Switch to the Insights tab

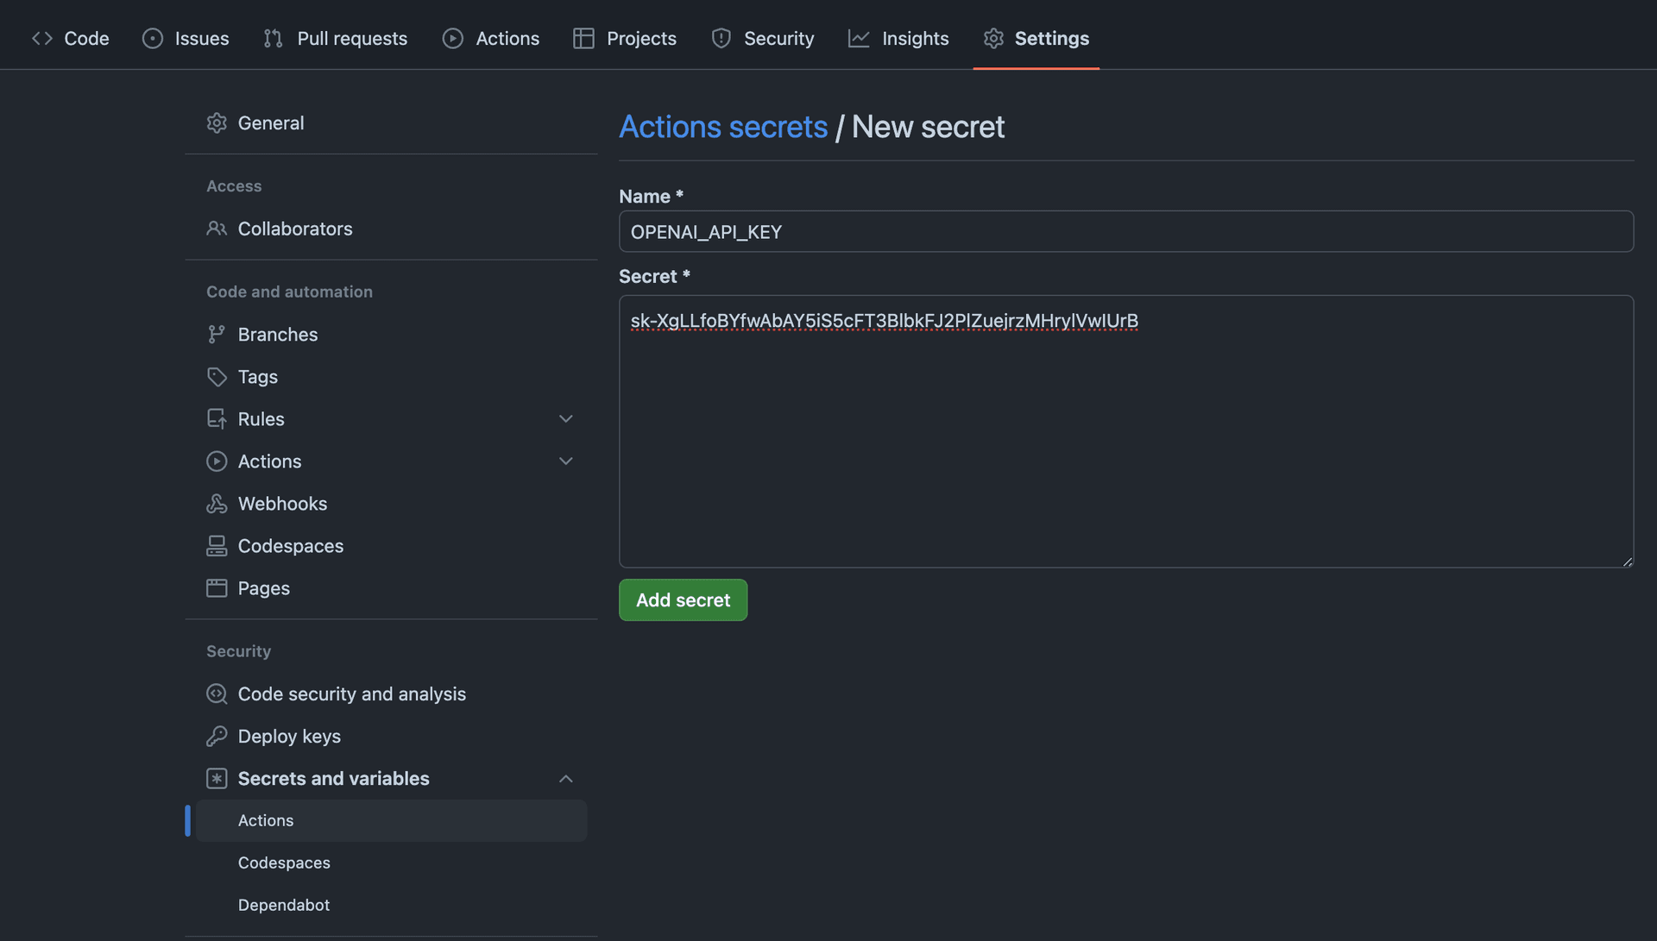898,39
